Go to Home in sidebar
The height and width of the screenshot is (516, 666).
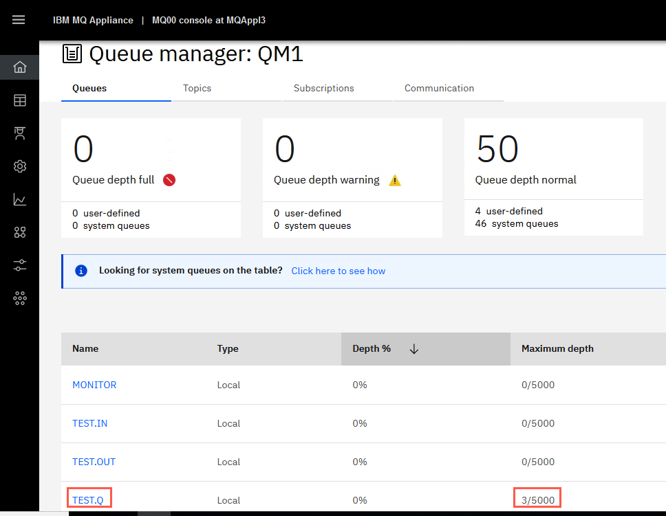pos(19,67)
